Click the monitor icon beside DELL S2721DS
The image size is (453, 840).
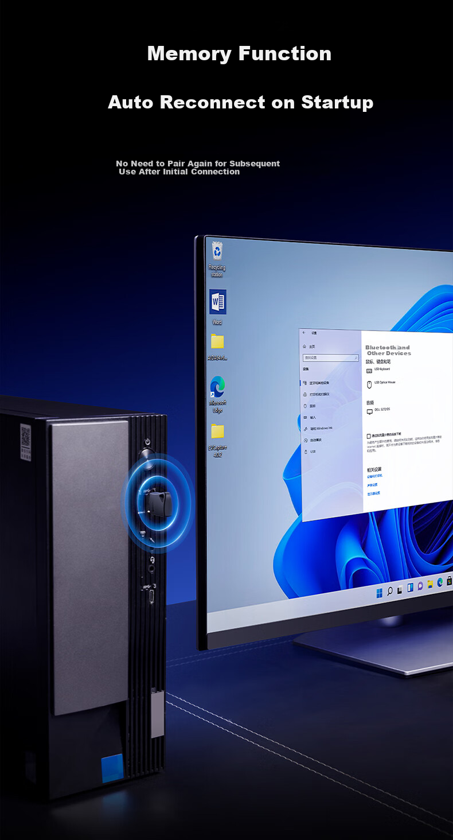(369, 411)
